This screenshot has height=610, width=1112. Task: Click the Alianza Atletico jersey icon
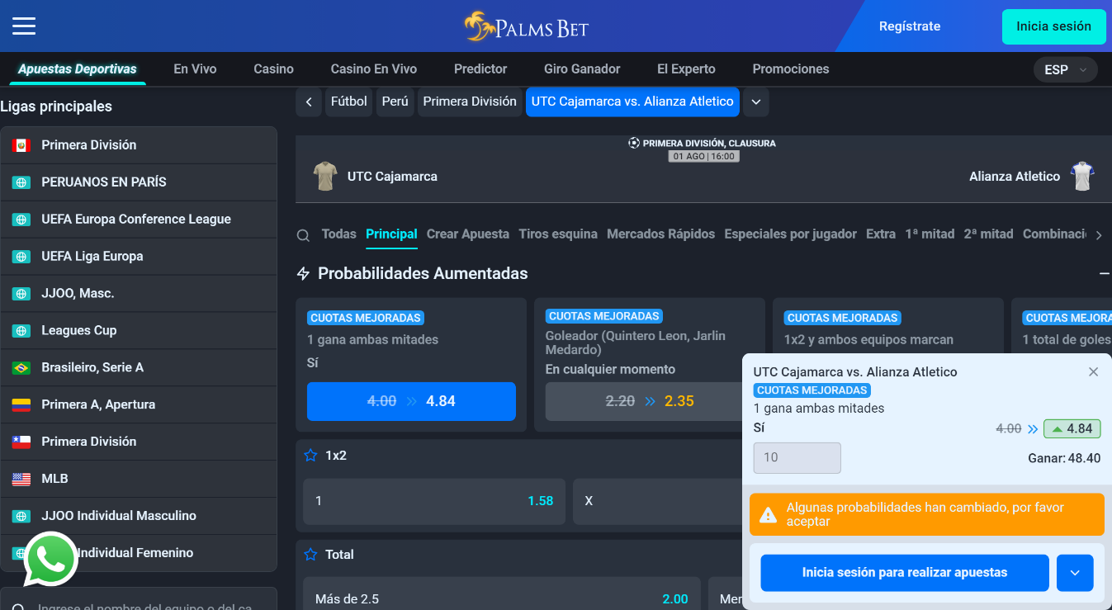point(1081,176)
